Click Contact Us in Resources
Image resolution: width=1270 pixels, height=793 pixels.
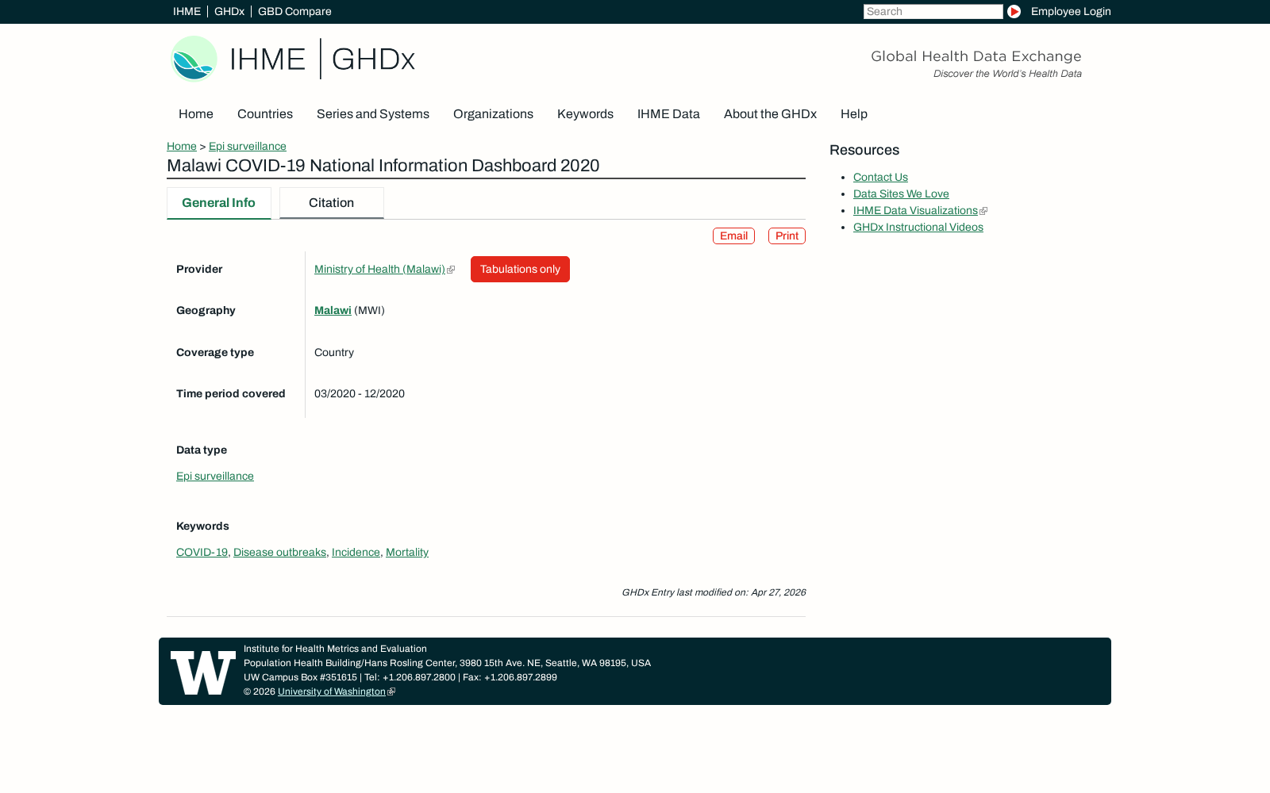880,178
